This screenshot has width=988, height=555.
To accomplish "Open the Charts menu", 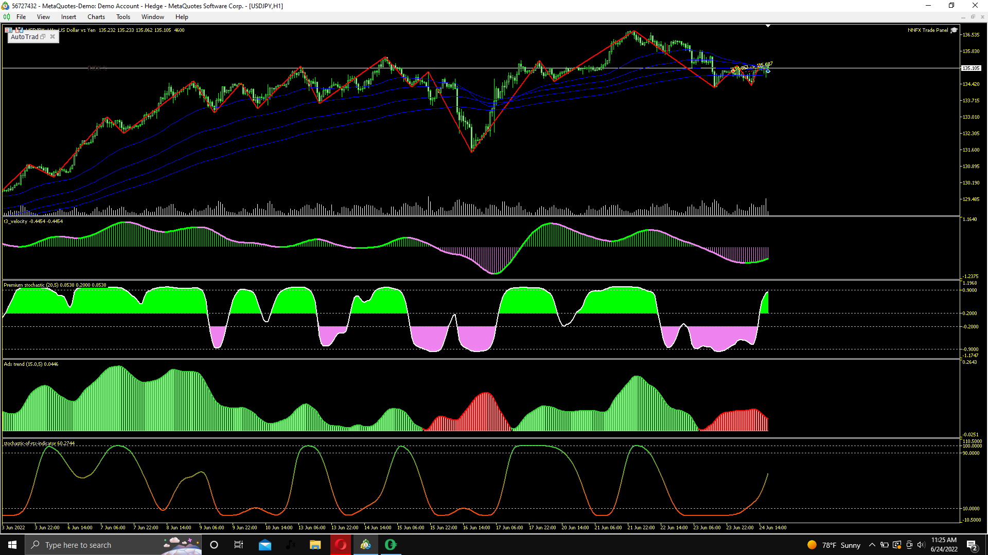I will pyautogui.click(x=96, y=17).
